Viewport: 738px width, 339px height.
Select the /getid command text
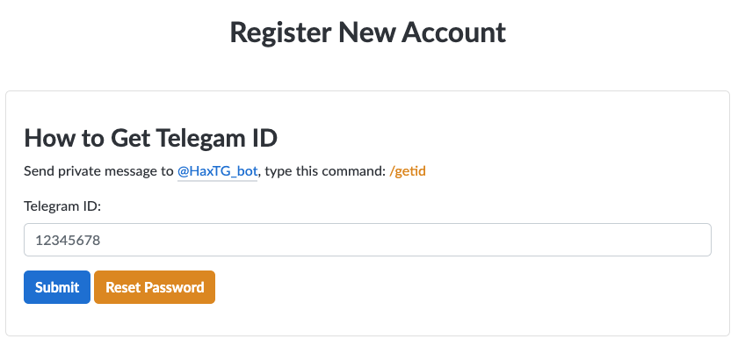coord(408,171)
